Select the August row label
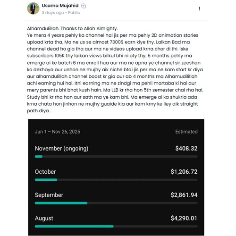This screenshot has height=236, width=236. tap(44, 219)
